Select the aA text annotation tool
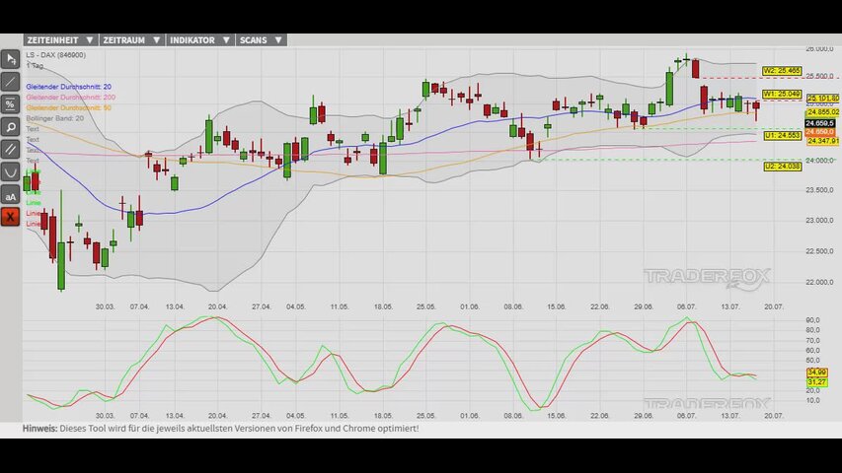The height and width of the screenshot is (473, 842). pyautogui.click(x=10, y=196)
